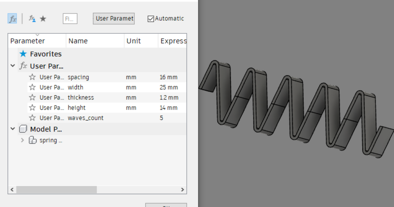The height and width of the screenshot is (207, 394).
Task: Click the User Parameter button
Action: tap(114, 18)
